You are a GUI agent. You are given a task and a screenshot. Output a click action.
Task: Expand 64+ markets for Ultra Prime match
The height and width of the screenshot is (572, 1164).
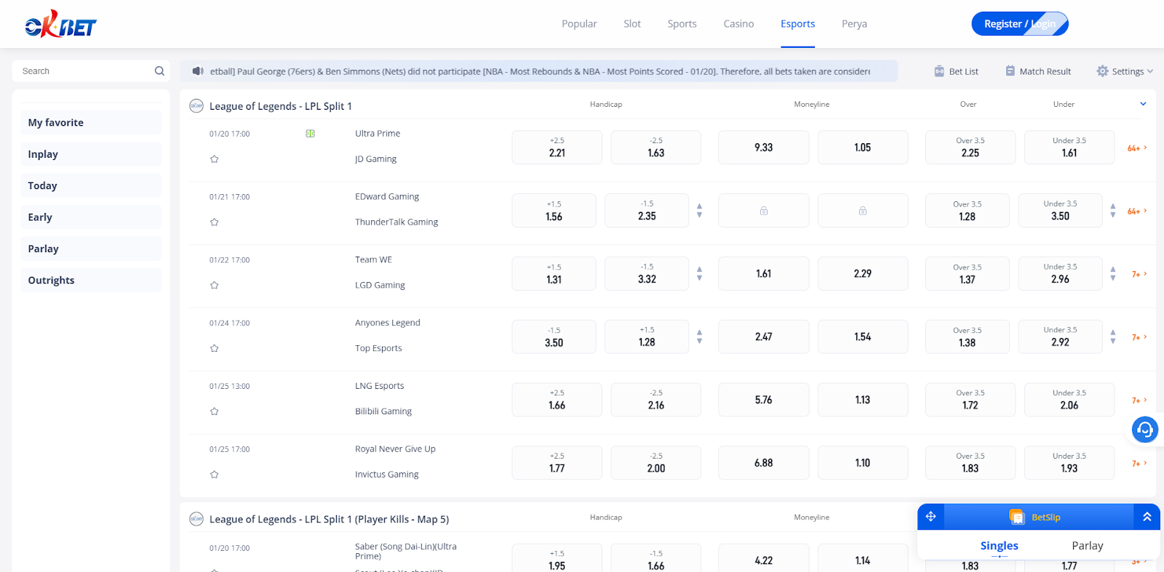click(1137, 148)
